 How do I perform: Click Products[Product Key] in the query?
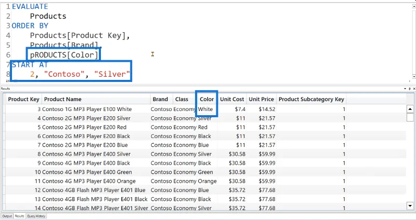77,35
